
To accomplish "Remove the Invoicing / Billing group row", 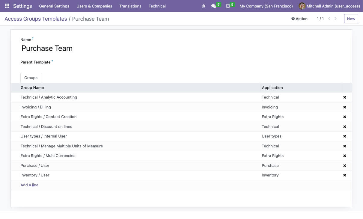I will pyautogui.click(x=344, y=107).
